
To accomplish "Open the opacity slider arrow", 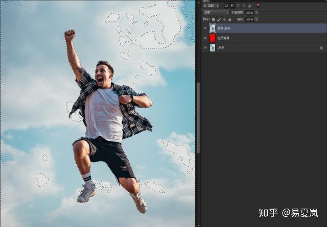I will [x=256, y=13].
